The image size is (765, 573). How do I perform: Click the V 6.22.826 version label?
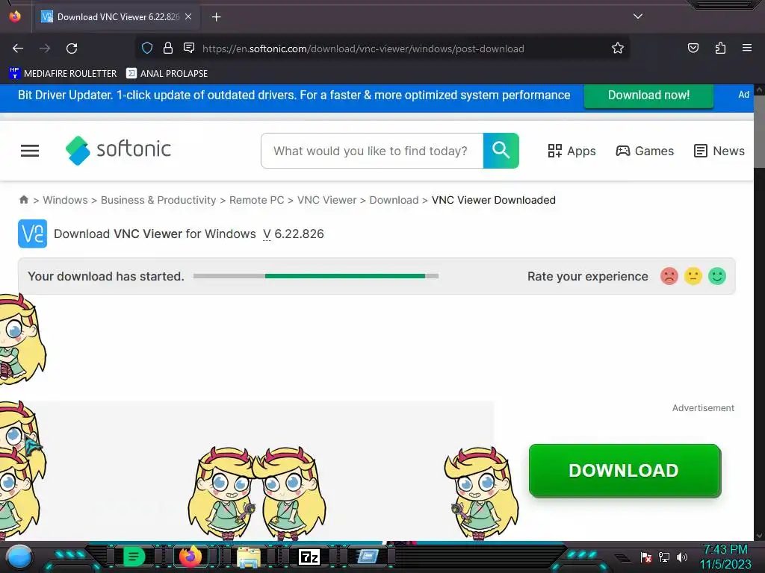point(293,234)
